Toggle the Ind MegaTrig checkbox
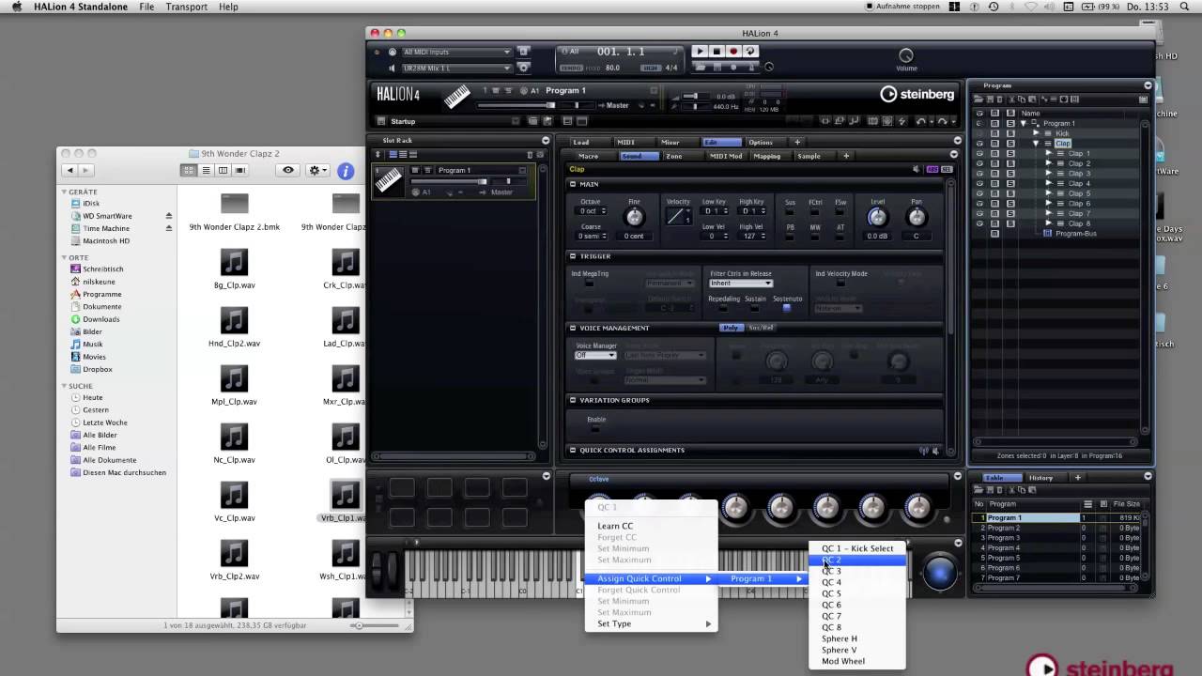The image size is (1202, 676). click(x=589, y=283)
